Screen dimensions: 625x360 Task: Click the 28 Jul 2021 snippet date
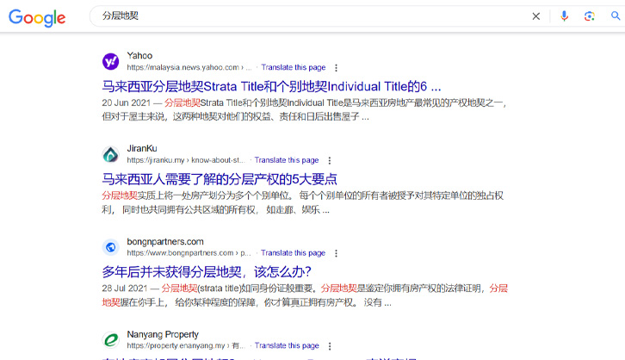(125, 289)
